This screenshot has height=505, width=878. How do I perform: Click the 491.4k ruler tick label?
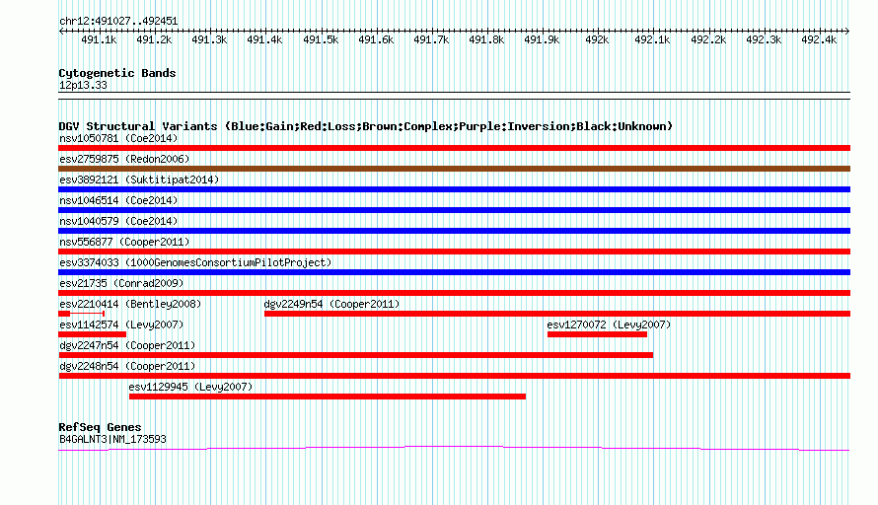pyautogui.click(x=264, y=39)
